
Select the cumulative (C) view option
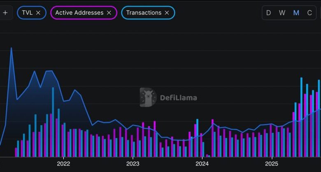(309, 13)
